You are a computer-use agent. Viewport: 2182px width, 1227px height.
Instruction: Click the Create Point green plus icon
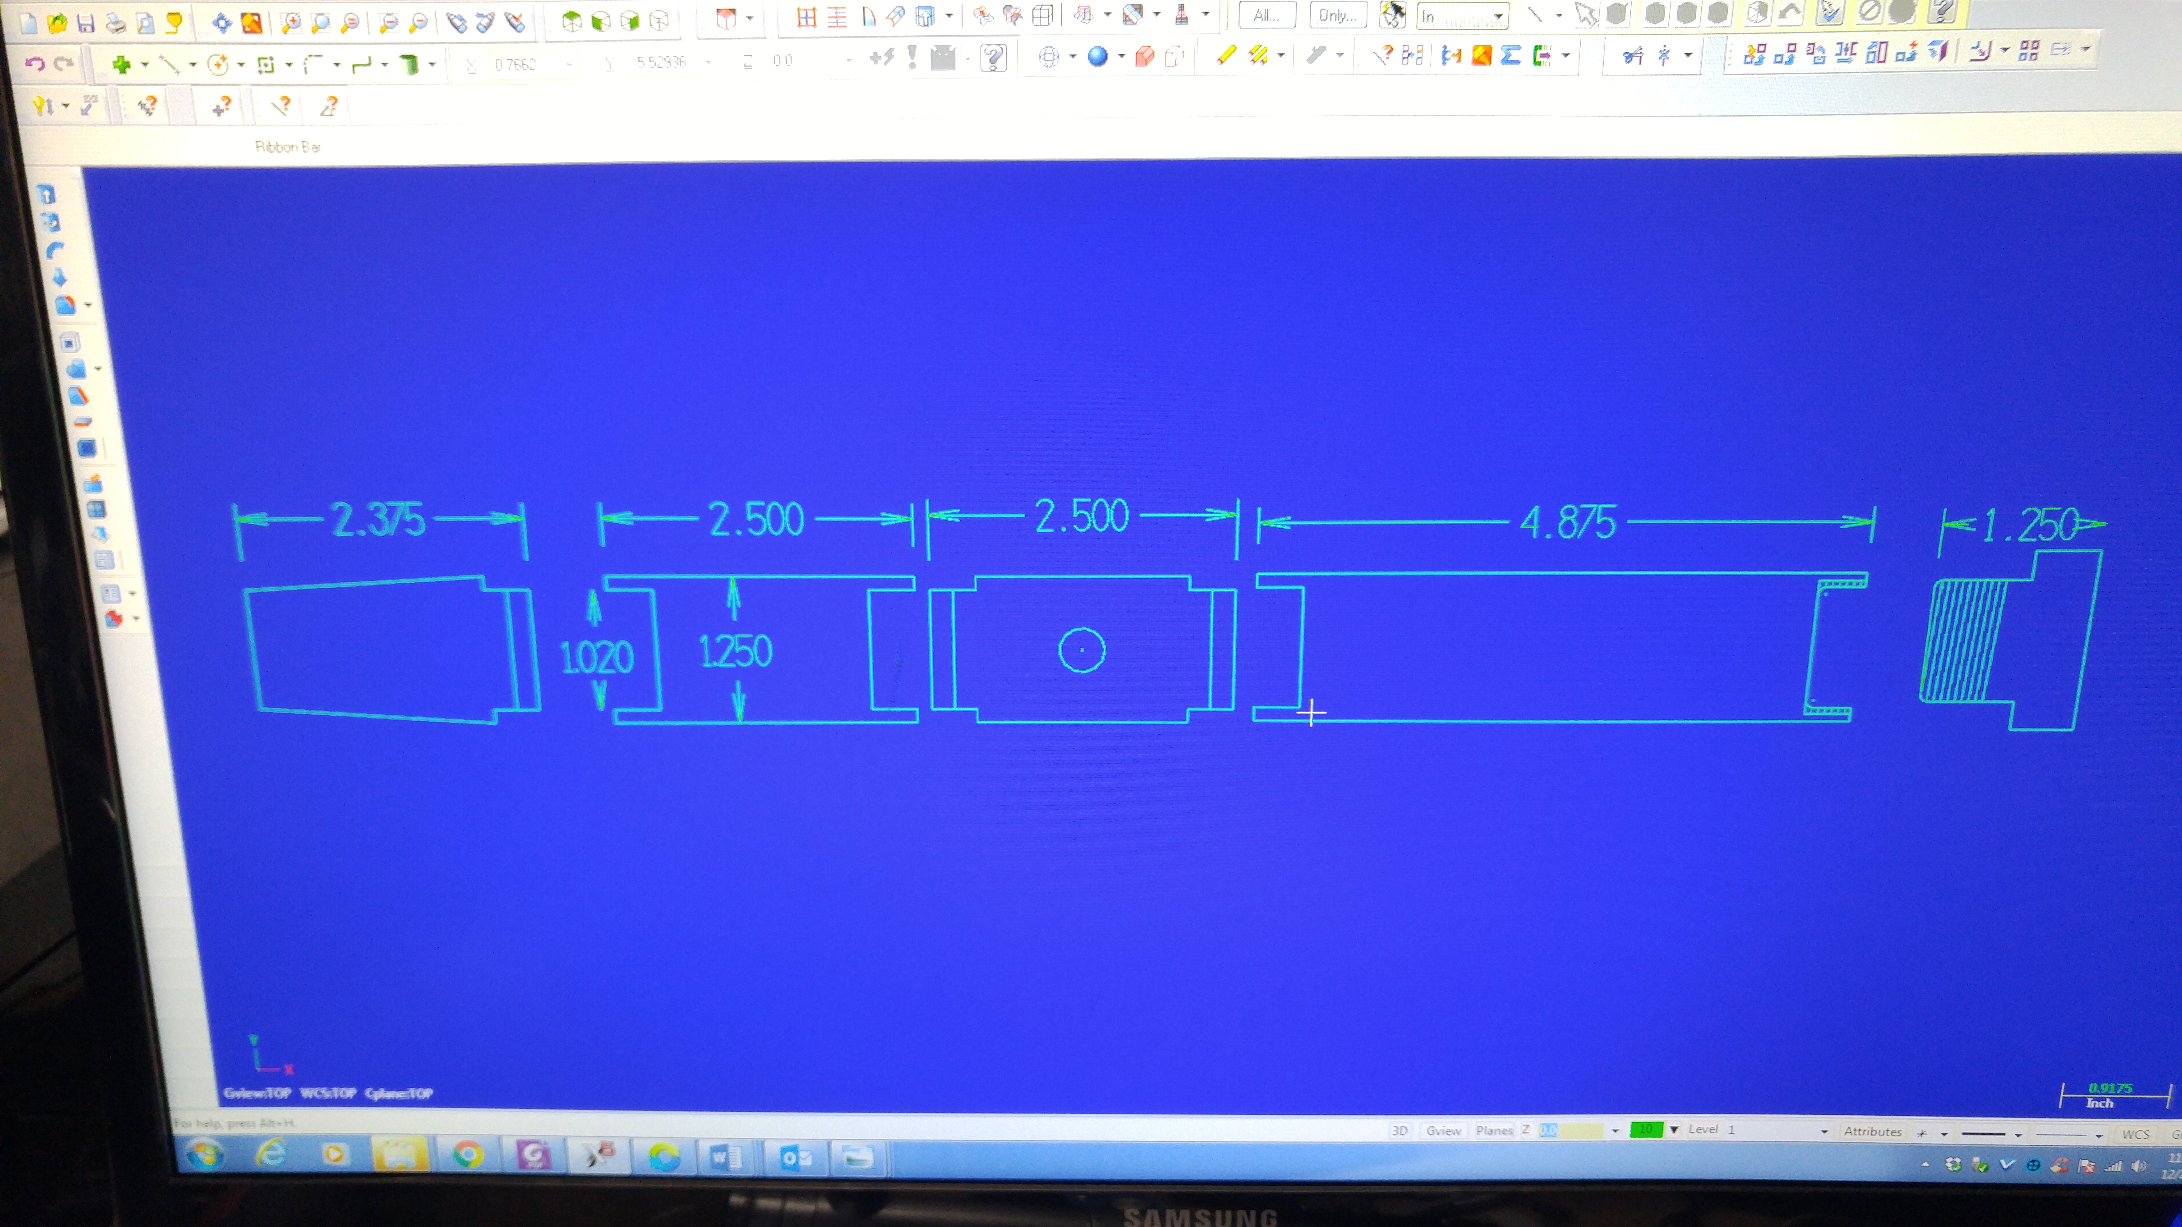click(121, 64)
